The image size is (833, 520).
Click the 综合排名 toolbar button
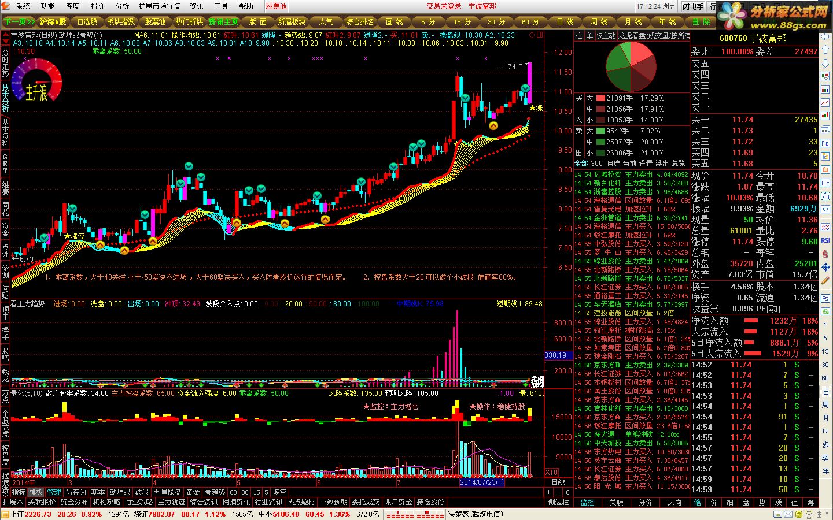pyautogui.click(x=360, y=21)
